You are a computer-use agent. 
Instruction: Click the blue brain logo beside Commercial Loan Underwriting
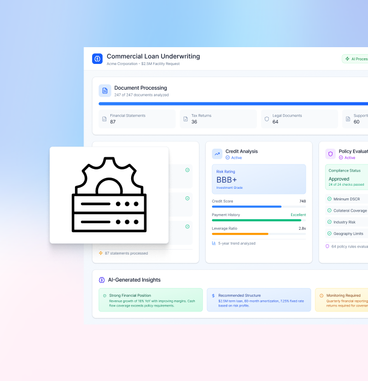(x=97, y=59)
